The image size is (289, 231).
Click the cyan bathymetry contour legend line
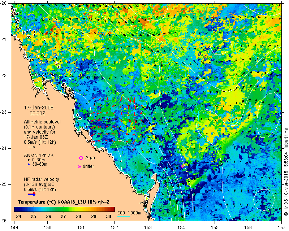click(x=124, y=216)
